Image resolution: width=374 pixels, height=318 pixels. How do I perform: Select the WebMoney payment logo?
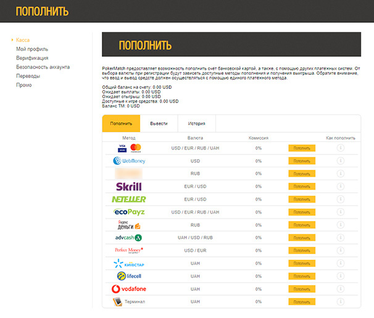click(129, 161)
